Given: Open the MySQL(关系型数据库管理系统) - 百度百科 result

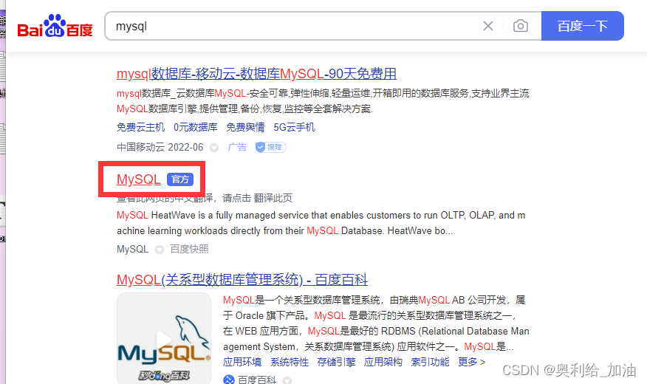Looking at the screenshot, I should pyautogui.click(x=242, y=280).
